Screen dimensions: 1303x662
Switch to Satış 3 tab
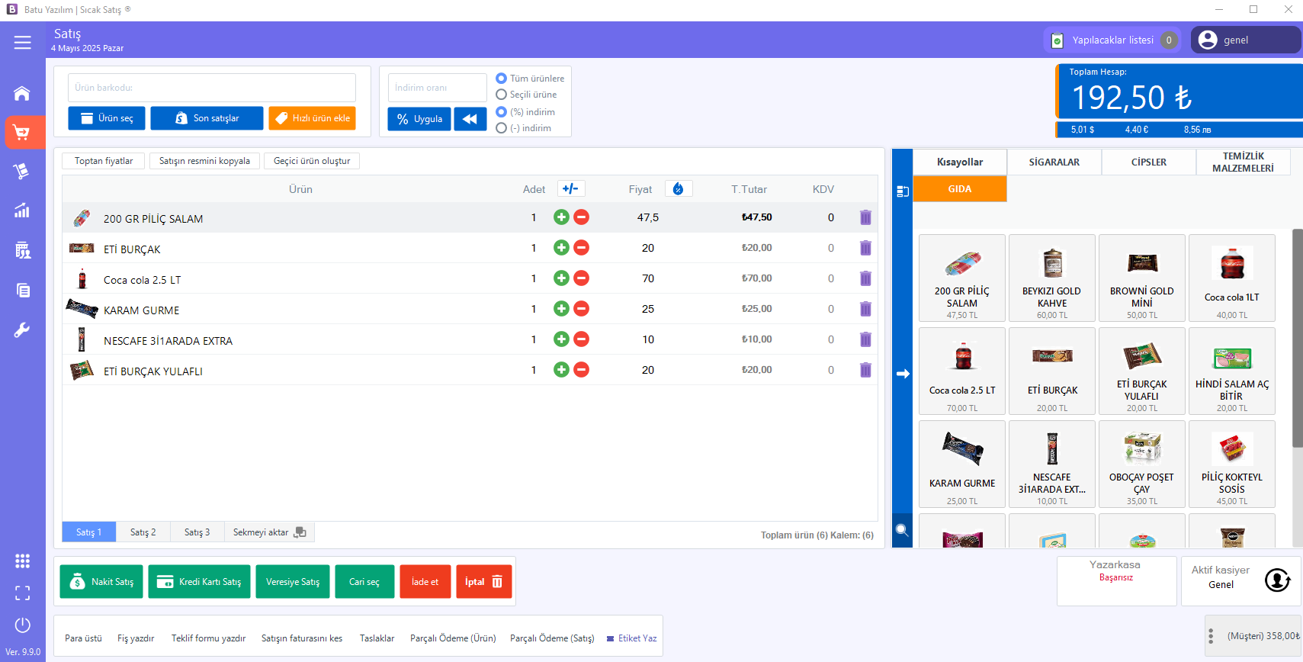click(197, 532)
